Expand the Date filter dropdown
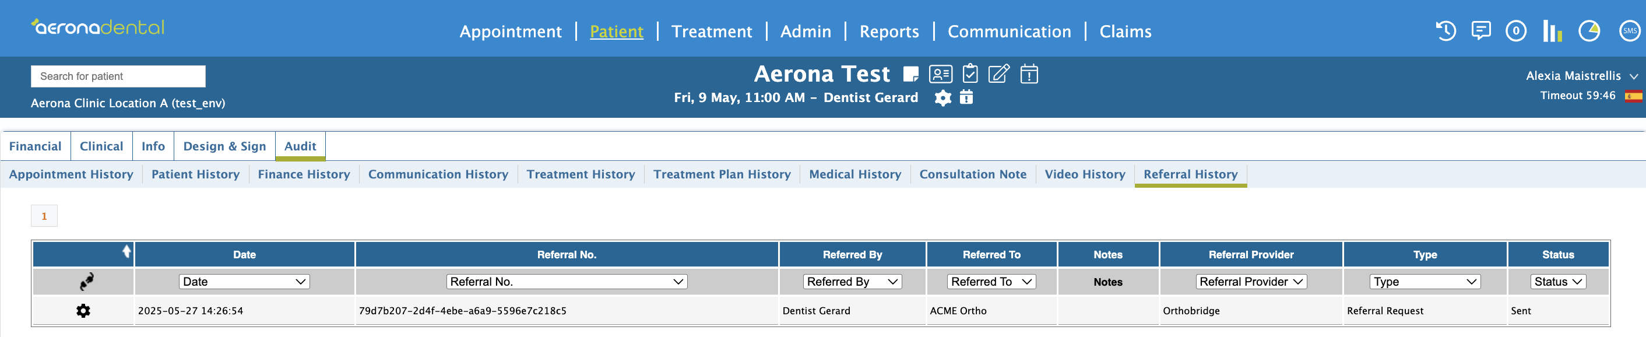 click(x=244, y=282)
